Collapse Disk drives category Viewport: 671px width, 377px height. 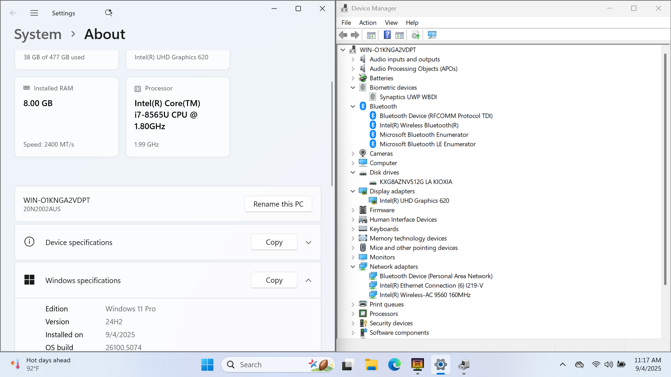353,172
